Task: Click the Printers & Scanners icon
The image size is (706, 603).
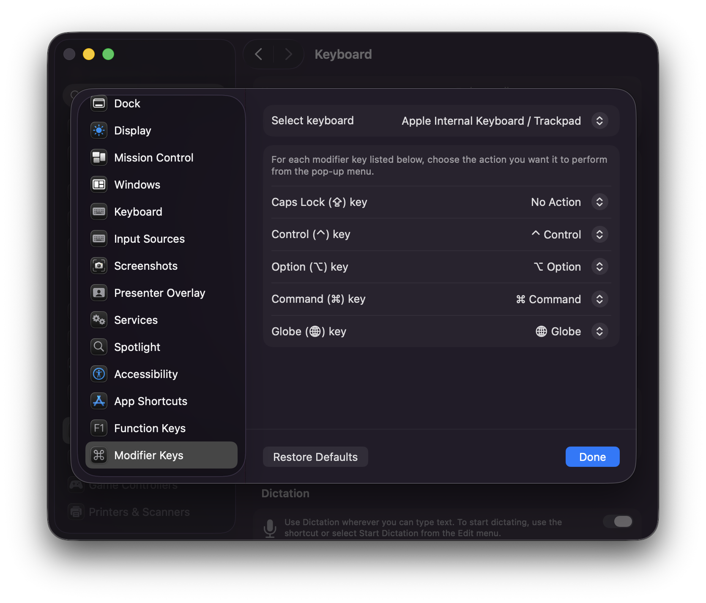Action: point(76,512)
